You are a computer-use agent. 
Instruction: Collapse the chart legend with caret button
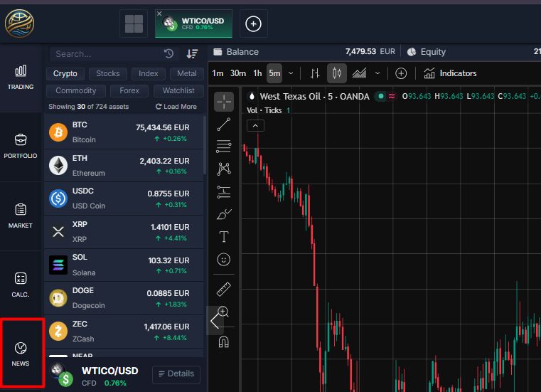255,126
